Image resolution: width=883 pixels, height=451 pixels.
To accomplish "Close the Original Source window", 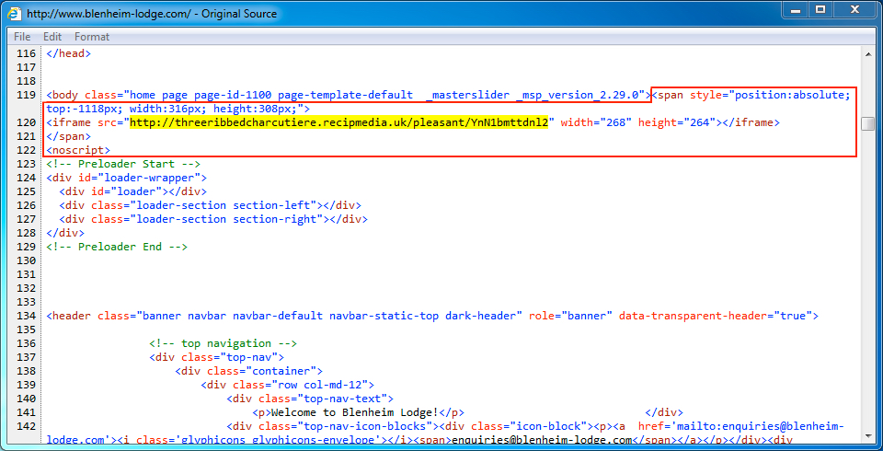I will [854, 9].
